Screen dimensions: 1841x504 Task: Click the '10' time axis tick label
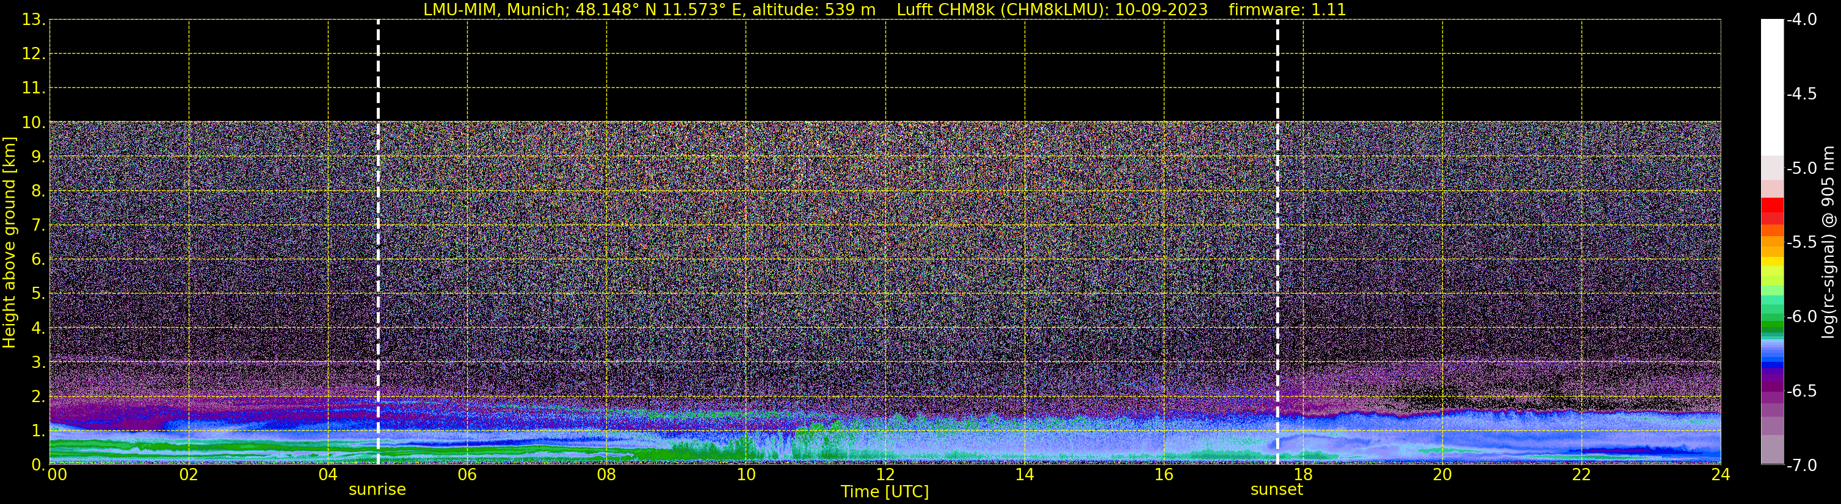pyautogui.click(x=746, y=475)
